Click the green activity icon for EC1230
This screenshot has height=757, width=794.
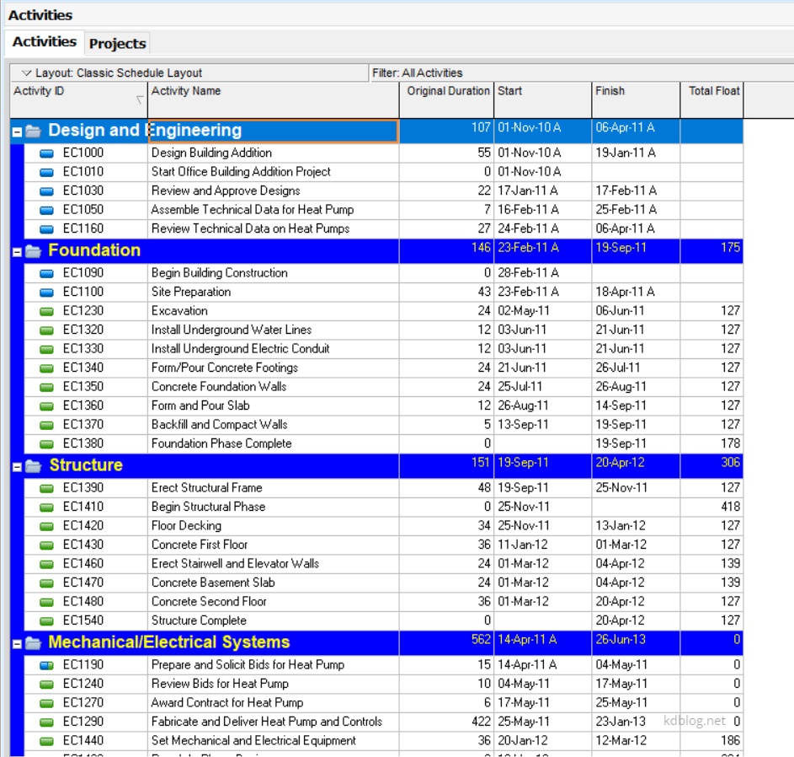tap(46, 311)
